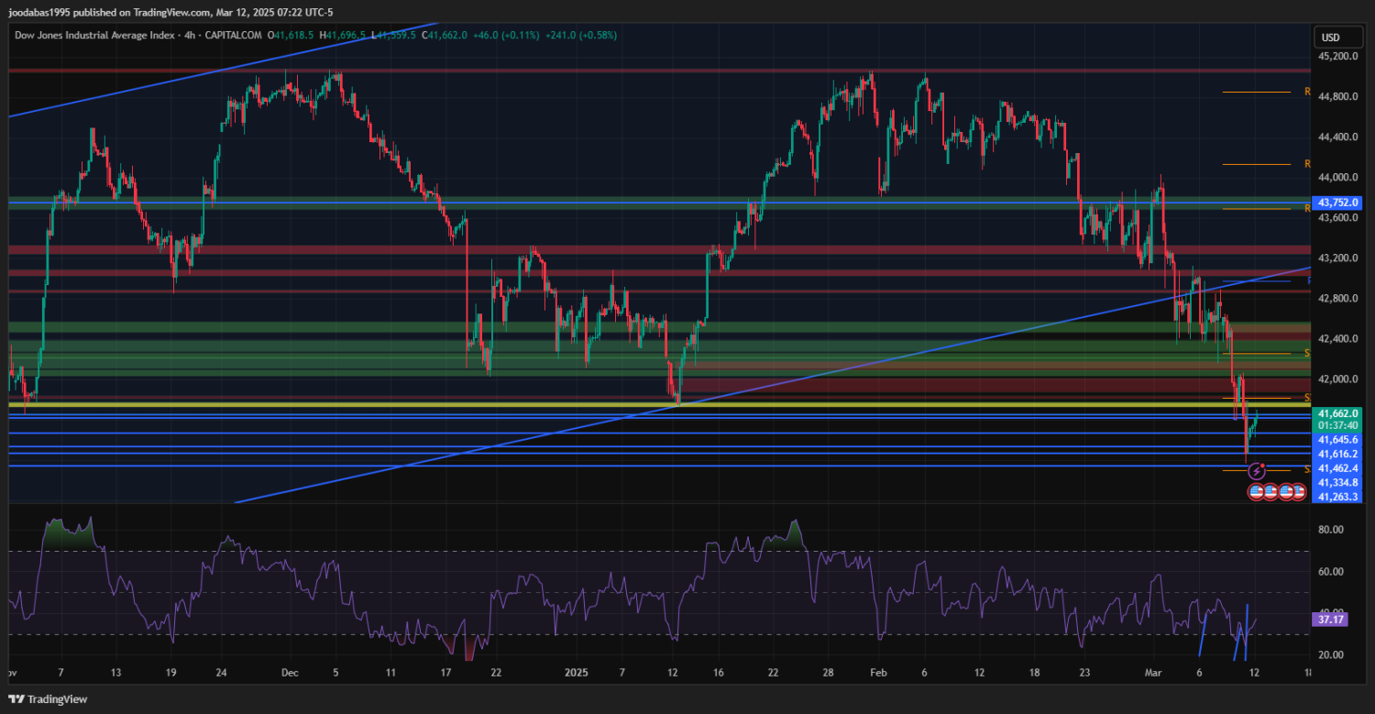1375x714 pixels.
Task: Click the high value H41,696.5
Action: point(343,35)
